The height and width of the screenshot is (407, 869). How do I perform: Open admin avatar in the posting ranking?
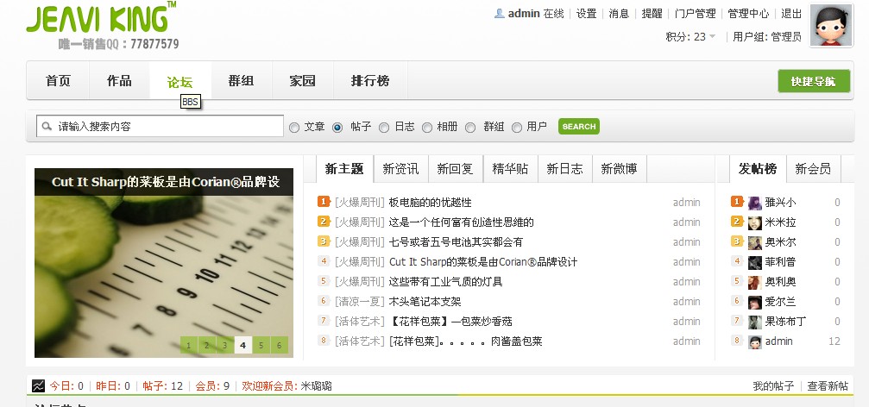[754, 341]
